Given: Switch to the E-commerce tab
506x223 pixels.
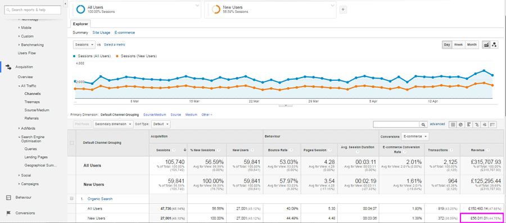Looking at the screenshot, I should tap(125, 33).
